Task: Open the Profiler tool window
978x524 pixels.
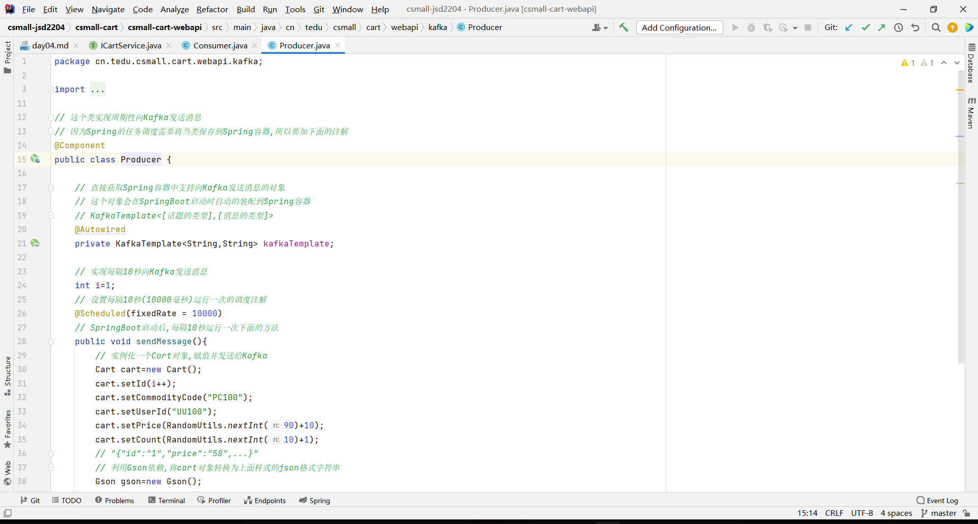Action: [x=214, y=501]
